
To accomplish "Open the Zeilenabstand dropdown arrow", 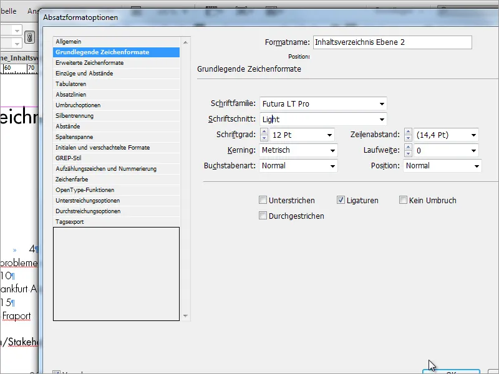I will (473, 135).
